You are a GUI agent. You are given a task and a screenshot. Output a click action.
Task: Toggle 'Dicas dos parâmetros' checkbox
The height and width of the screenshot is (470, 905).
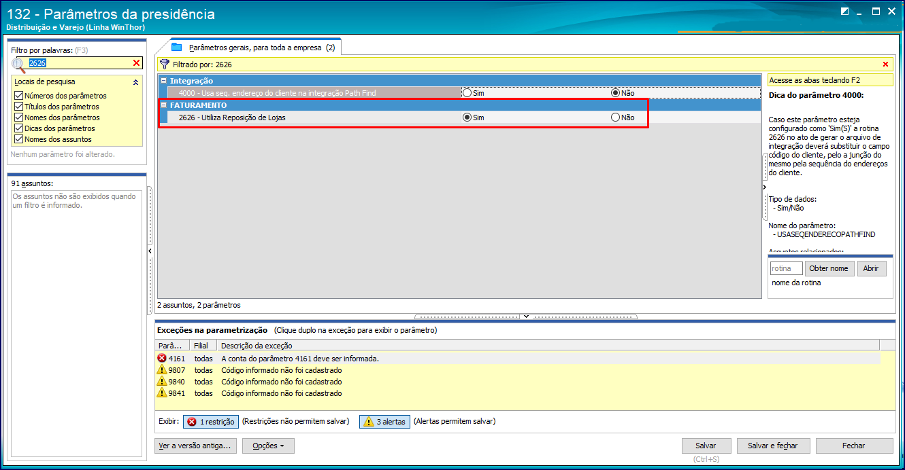pyautogui.click(x=18, y=128)
